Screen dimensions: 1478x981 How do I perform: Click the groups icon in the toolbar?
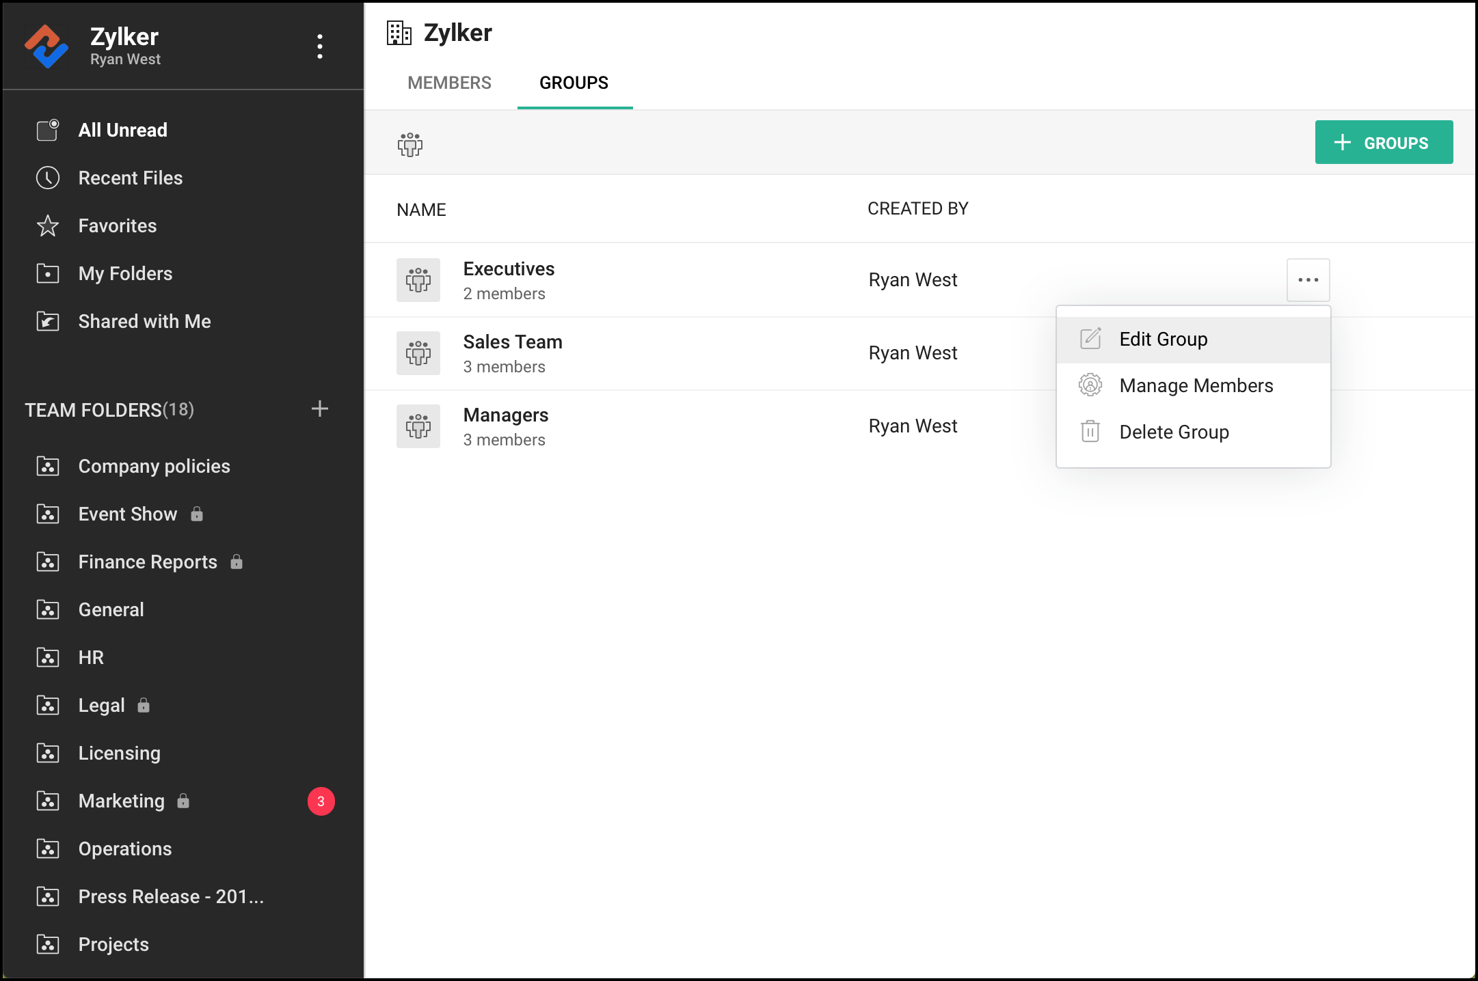coord(410,144)
